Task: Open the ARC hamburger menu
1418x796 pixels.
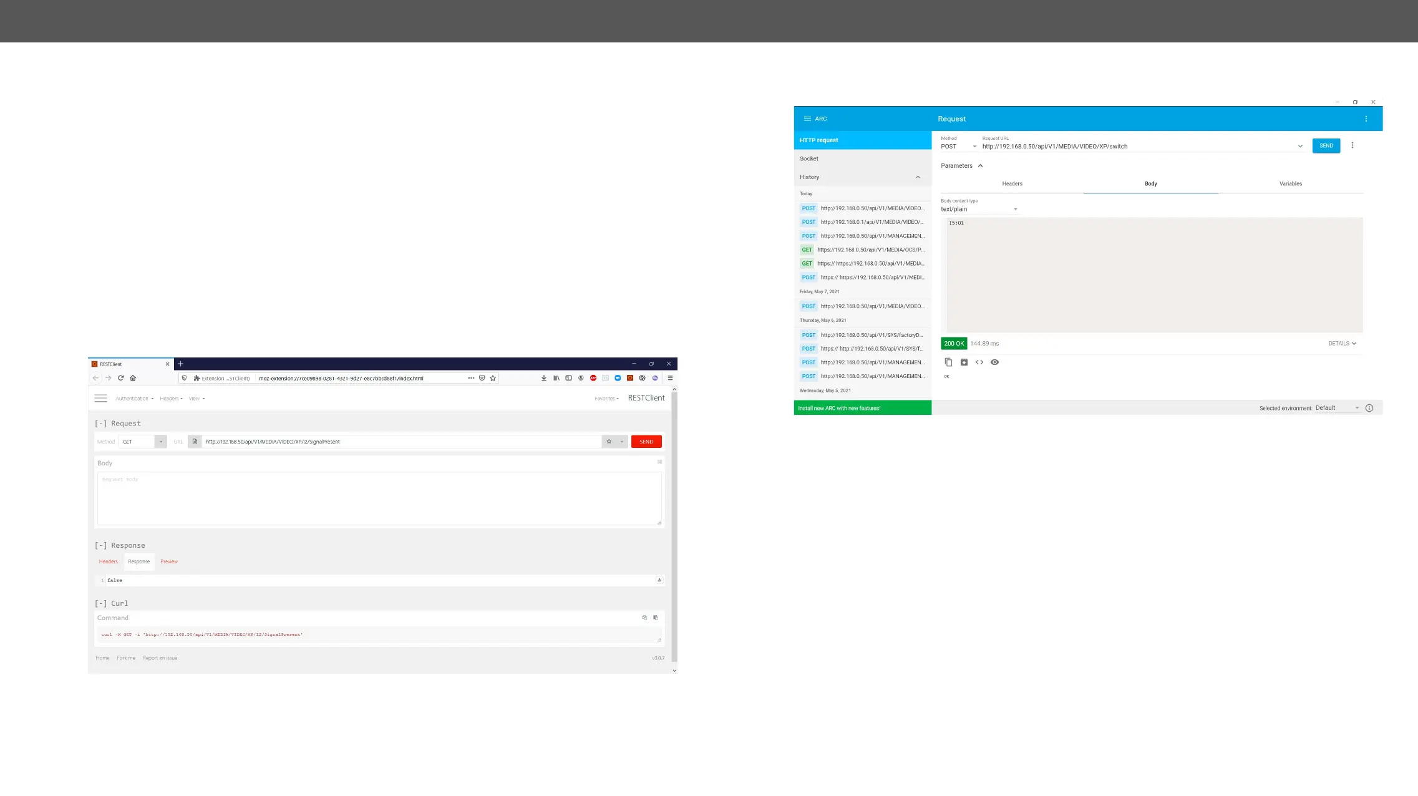Action: tap(807, 119)
